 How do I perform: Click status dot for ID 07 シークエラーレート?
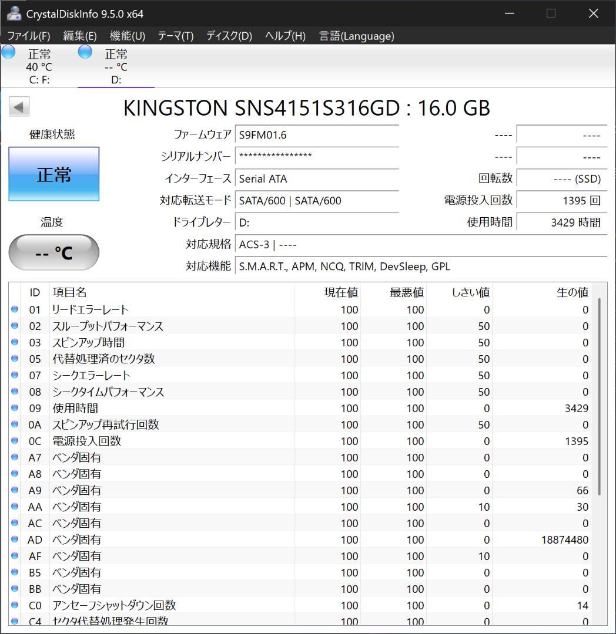pyautogui.click(x=15, y=375)
